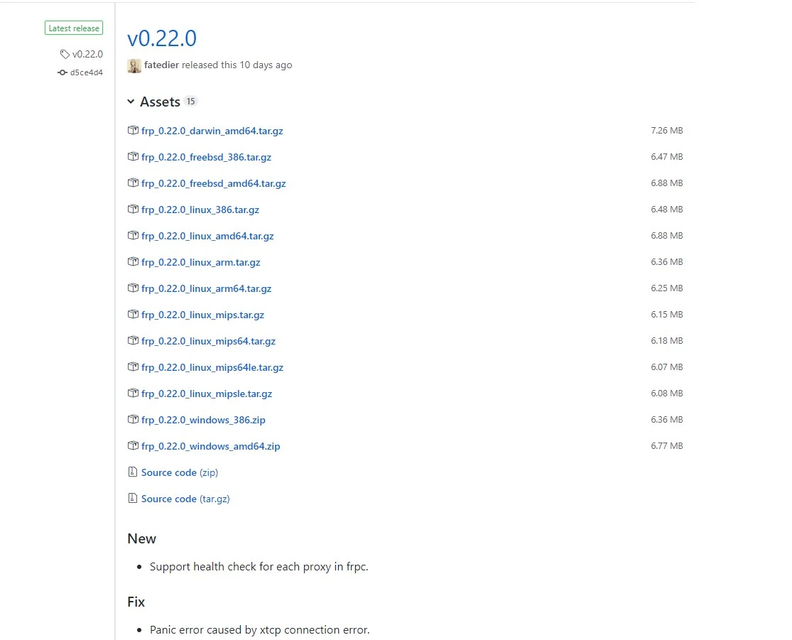Download frp_0.22.0_linux_mipsle.tar.gz
This screenshot has width=792, height=640.
click(x=207, y=394)
